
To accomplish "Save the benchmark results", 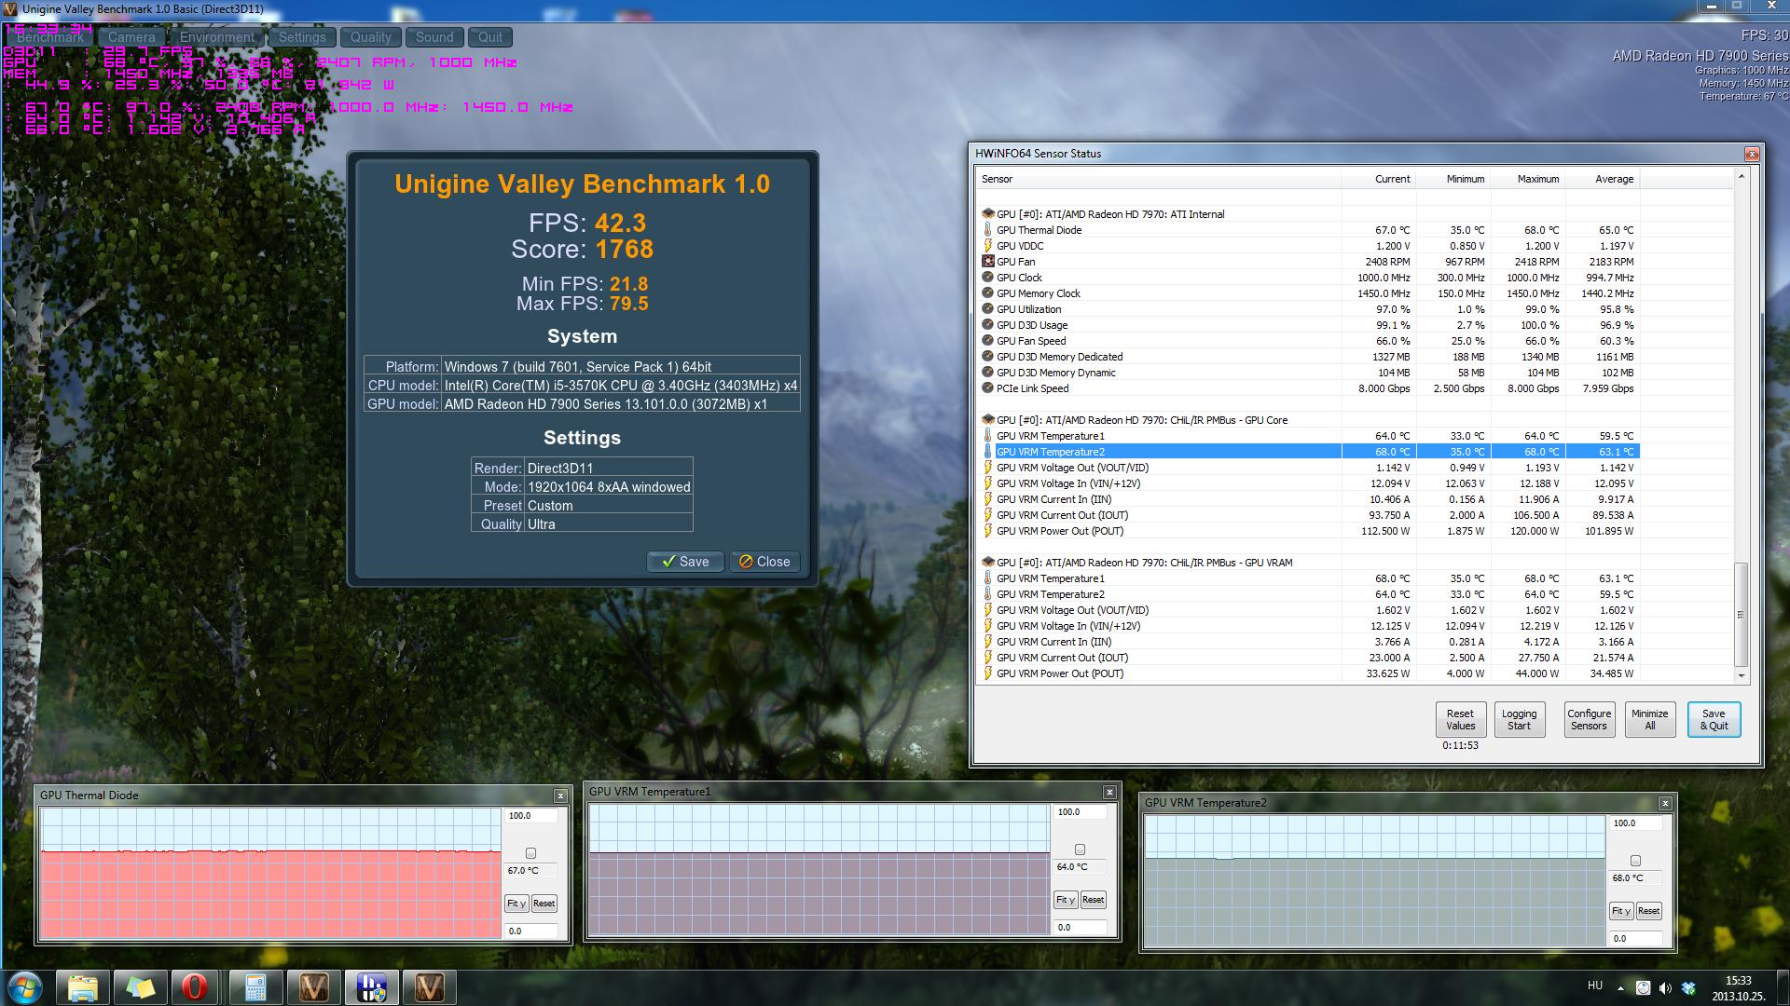I will pyautogui.click(x=685, y=562).
